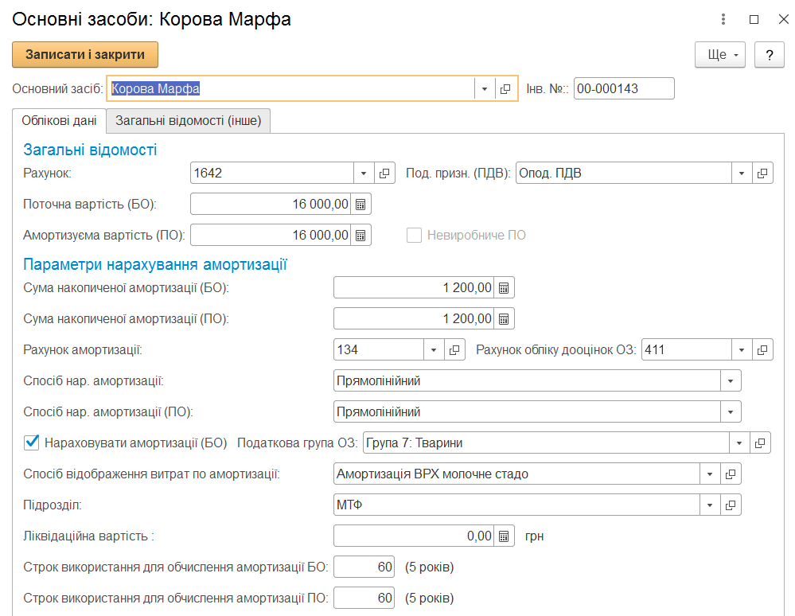The image size is (795, 616).
Task: Expand the Податкова група ОЗ dropdown
Action: point(739,443)
